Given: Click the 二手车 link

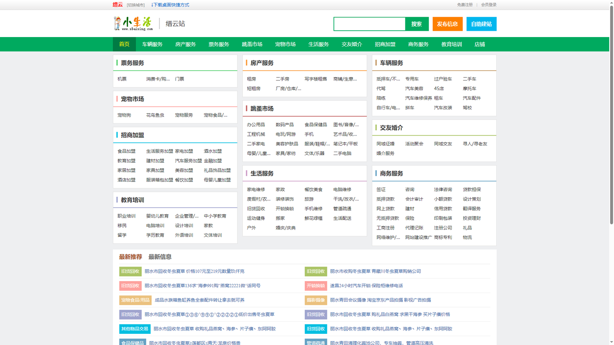Looking at the screenshot, I should pyautogui.click(x=469, y=79).
